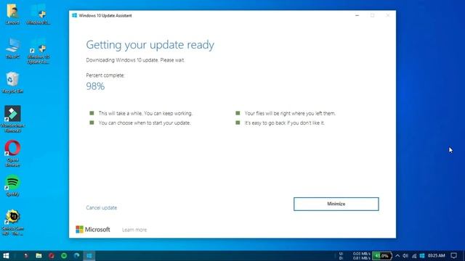Open the Recycle Bin icon

point(12,83)
